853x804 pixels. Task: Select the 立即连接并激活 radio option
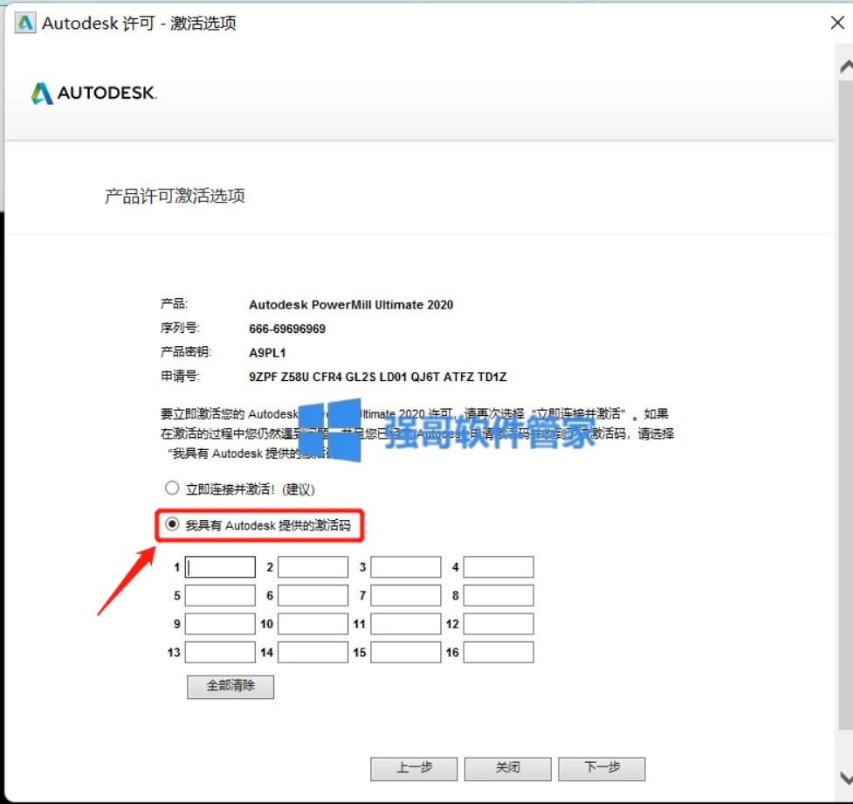172,488
